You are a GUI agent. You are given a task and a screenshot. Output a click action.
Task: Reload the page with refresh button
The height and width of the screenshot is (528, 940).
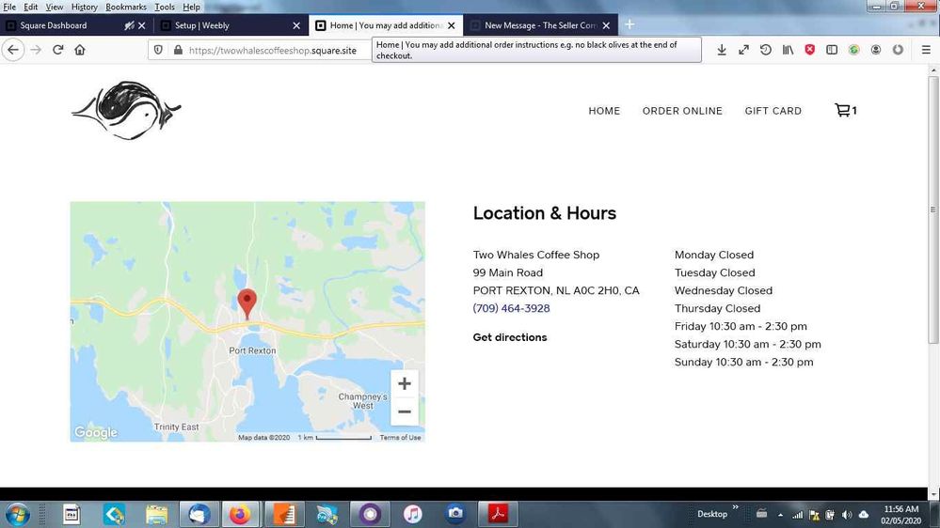coord(57,50)
